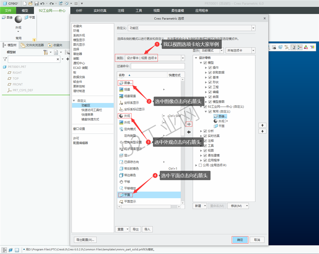The height and width of the screenshot is (254, 319).
Task: Open the 类别 category dropdown
Action: click(183, 58)
